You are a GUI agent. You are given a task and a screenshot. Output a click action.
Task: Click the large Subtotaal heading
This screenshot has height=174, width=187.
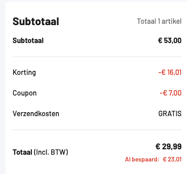pyautogui.click(x=36, y=22)
